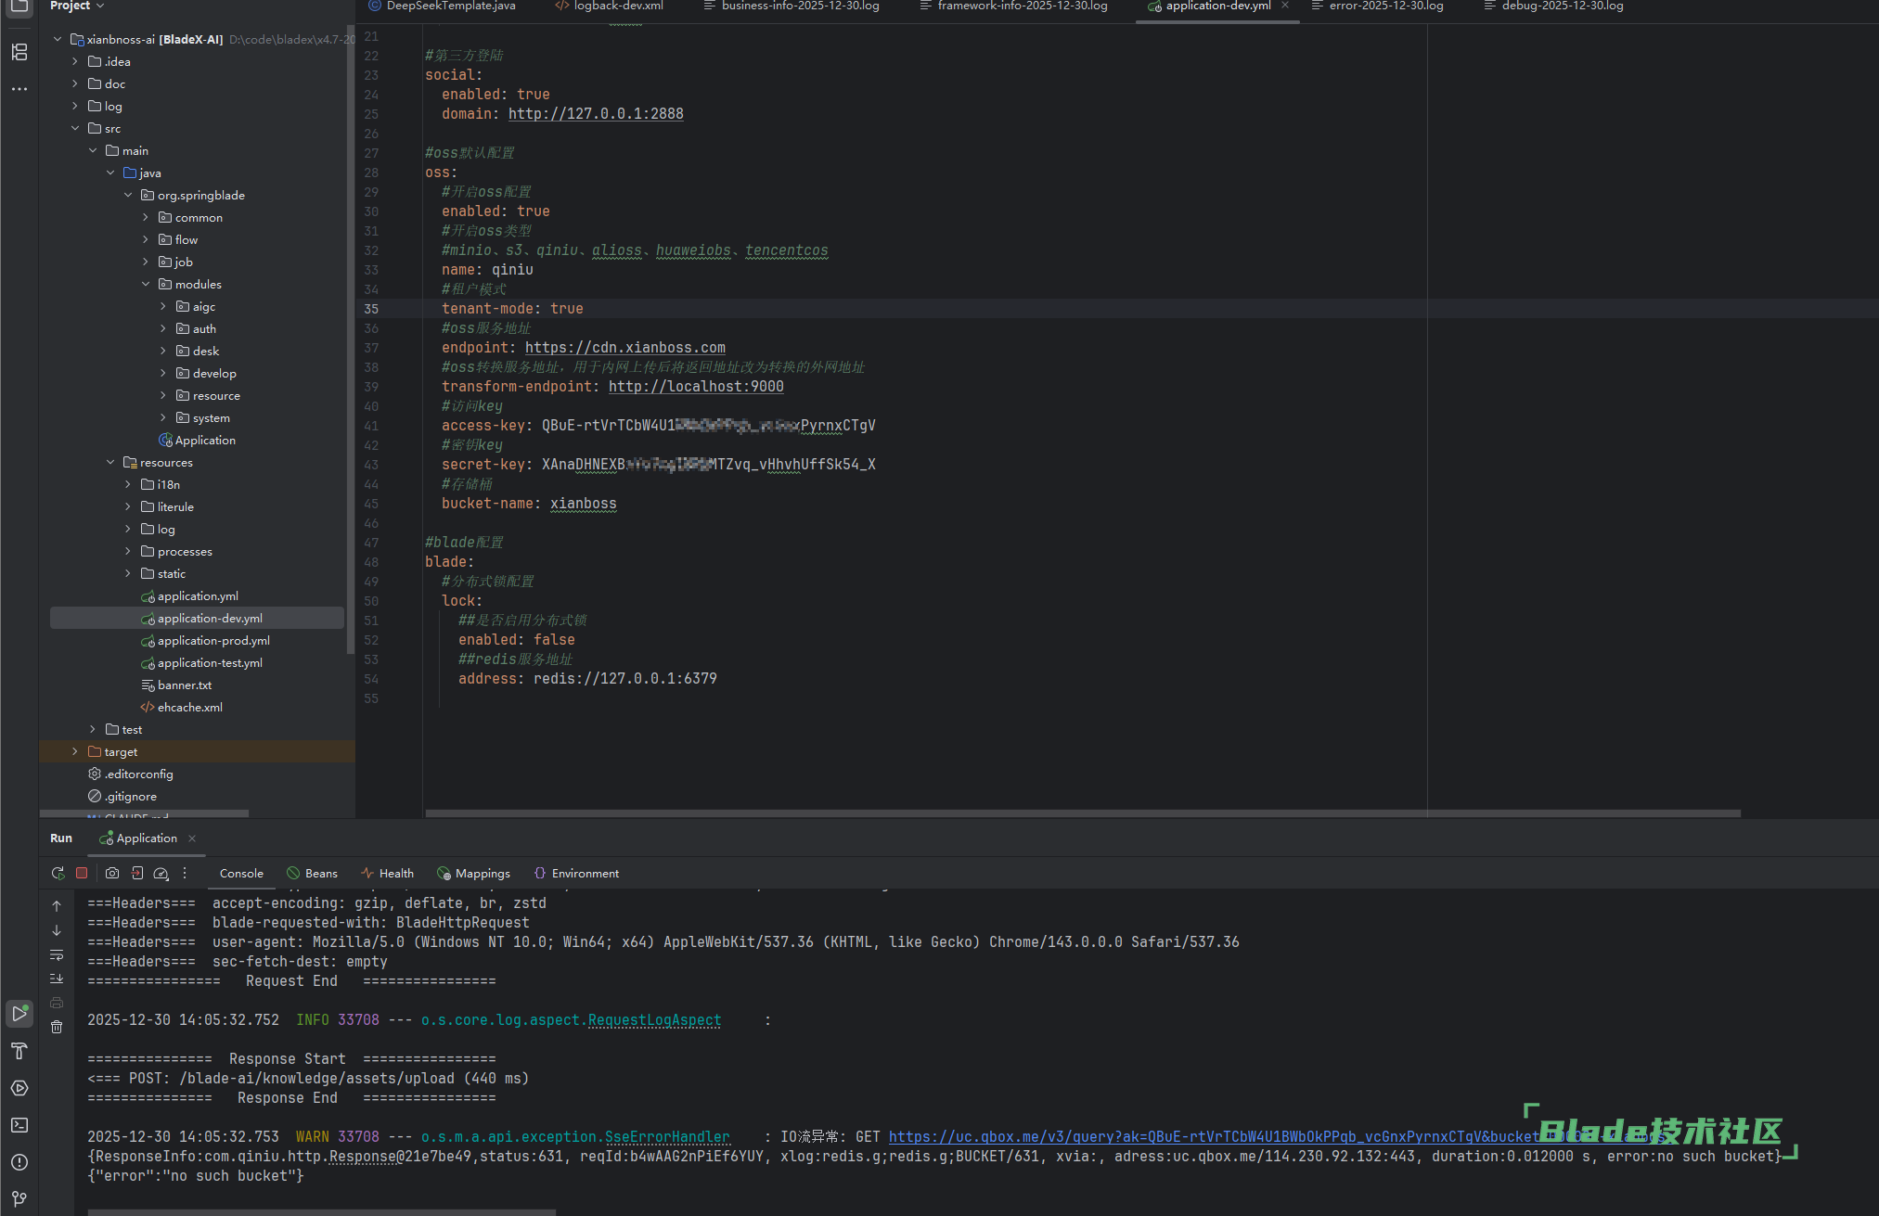This screenshot has height=1216, width=1879.
Task: Toggle the Run tool window button
Action: [19, 1014]
